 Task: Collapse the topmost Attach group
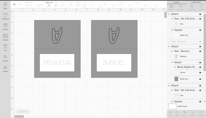coord(169,14)
